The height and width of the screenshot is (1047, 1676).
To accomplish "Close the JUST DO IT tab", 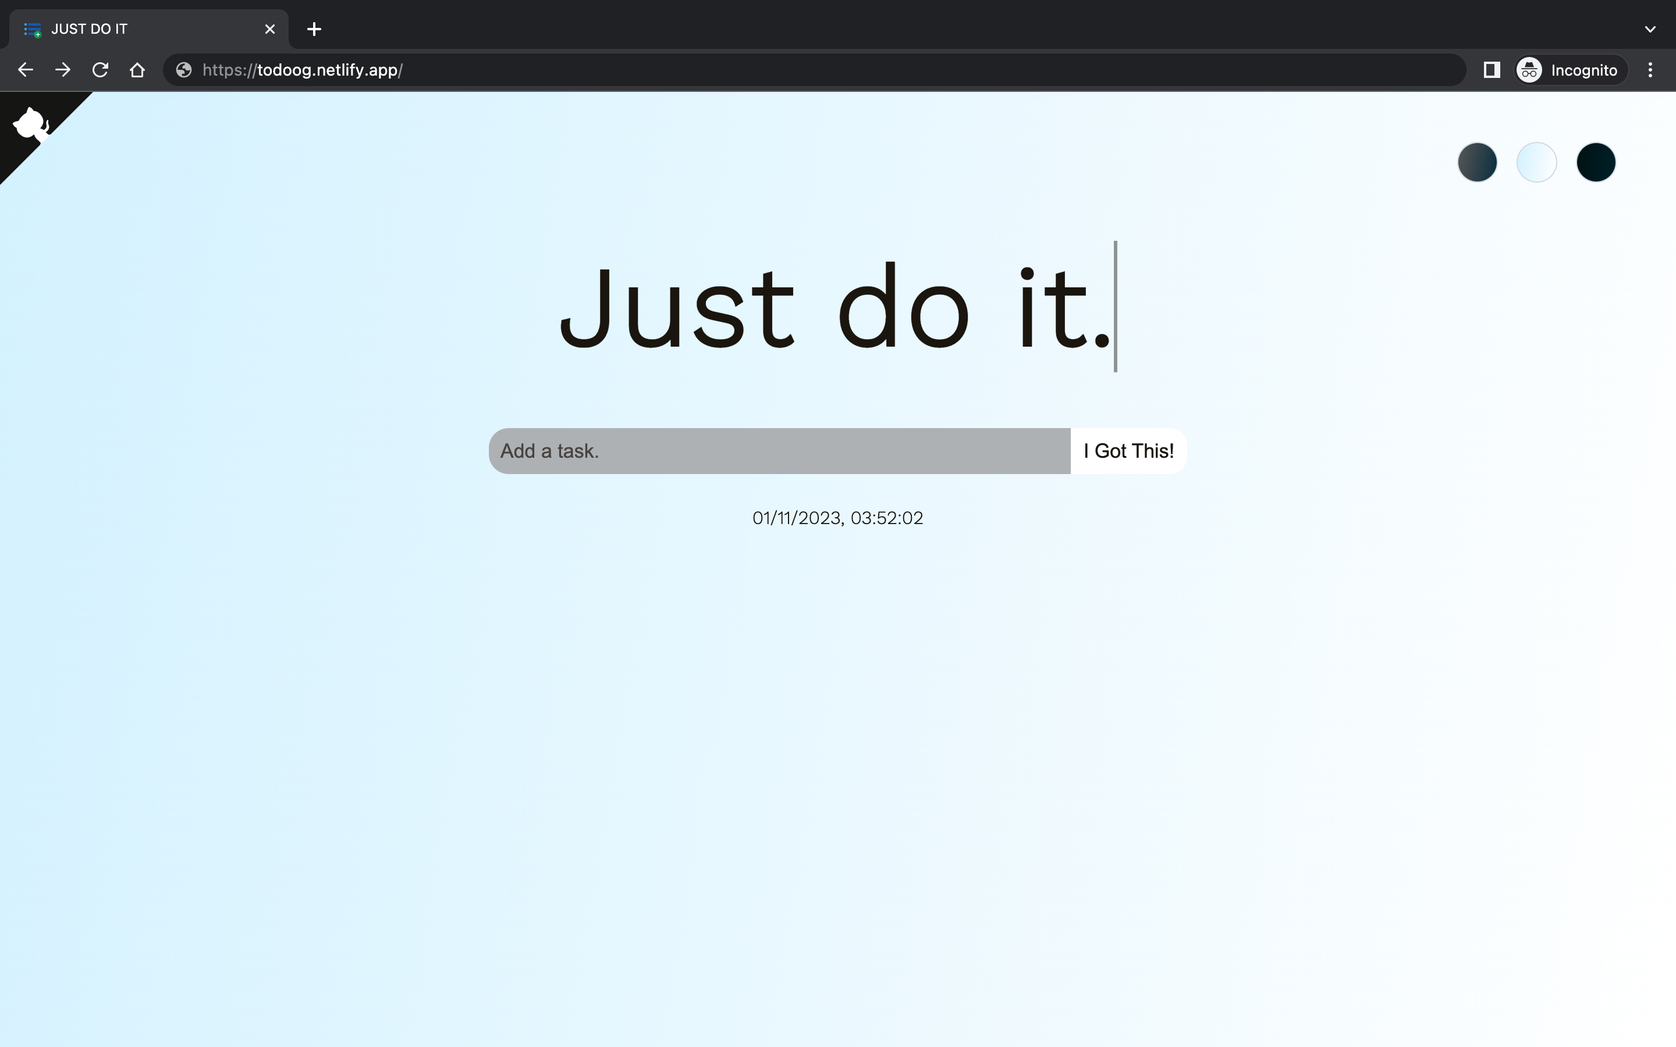I will coord(269,29).
